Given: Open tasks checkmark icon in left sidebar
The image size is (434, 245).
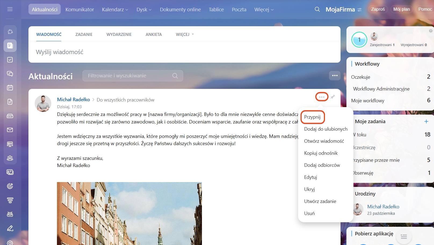Looking at the screenshot, I should tap(10, 60).
